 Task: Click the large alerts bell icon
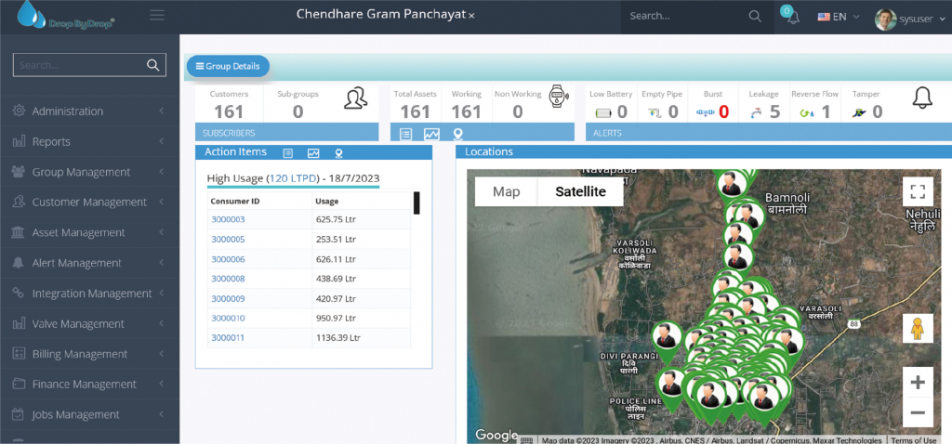point(921,98)
